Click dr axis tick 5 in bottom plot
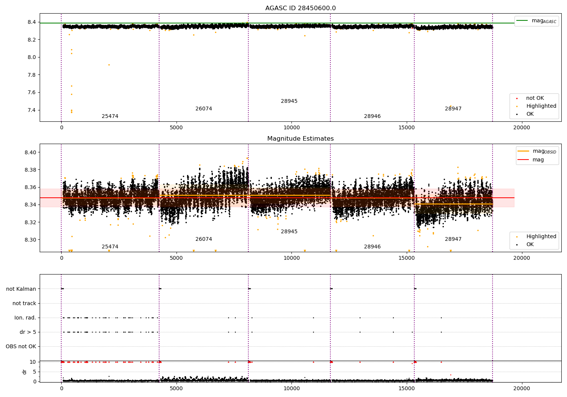This screenshot has height=397, width=567. click(34, 372)
